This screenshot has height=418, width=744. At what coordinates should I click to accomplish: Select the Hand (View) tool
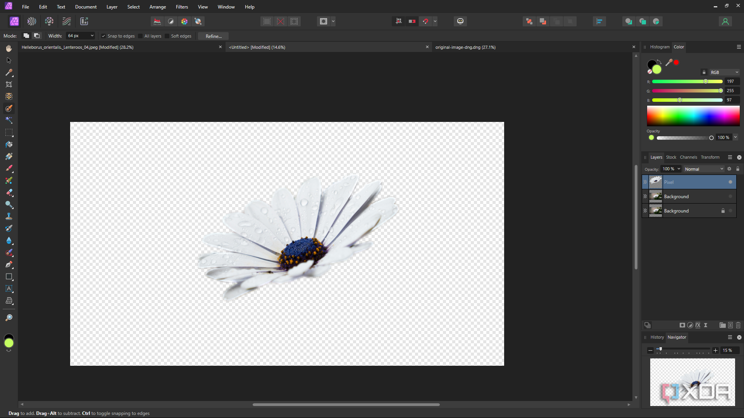(x=9, y=48)
